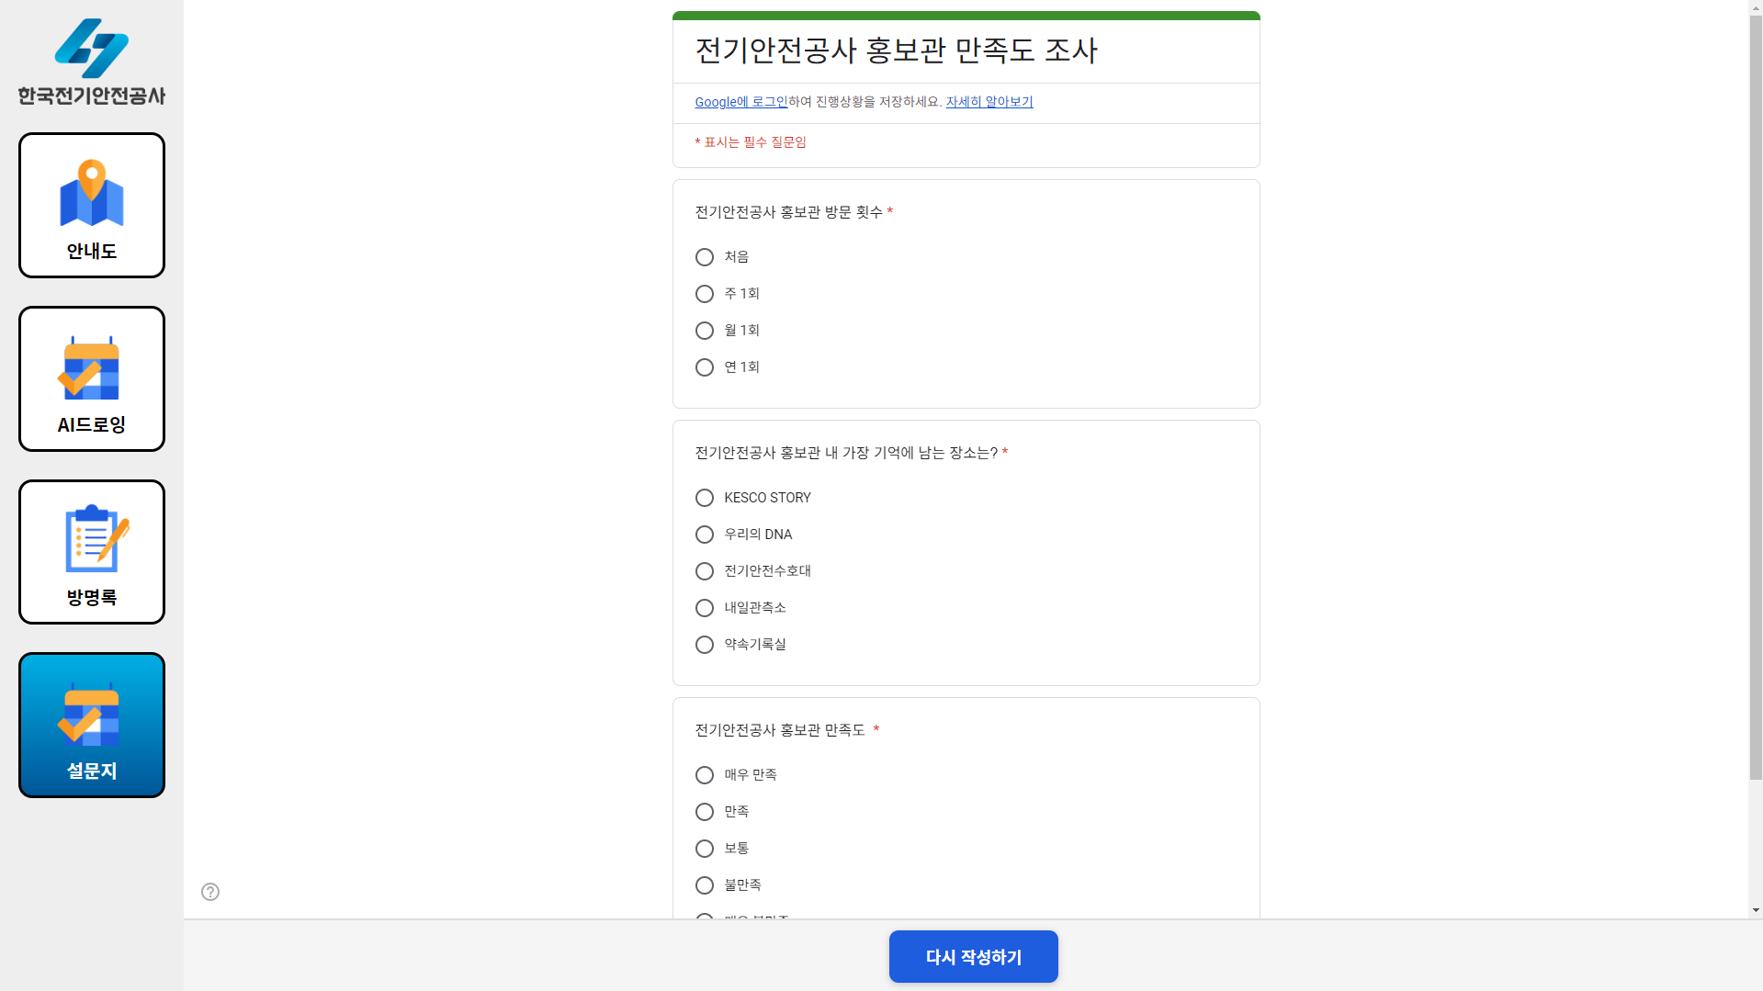The width and height of the screenshot is (1763, 991).
Task: Pick 내일관측소 as the answer
Action: [705, 608]
